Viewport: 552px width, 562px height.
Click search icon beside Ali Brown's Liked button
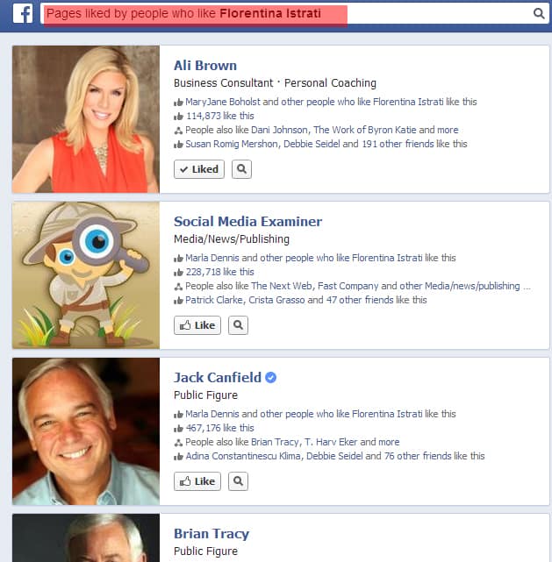pos(241,169)
